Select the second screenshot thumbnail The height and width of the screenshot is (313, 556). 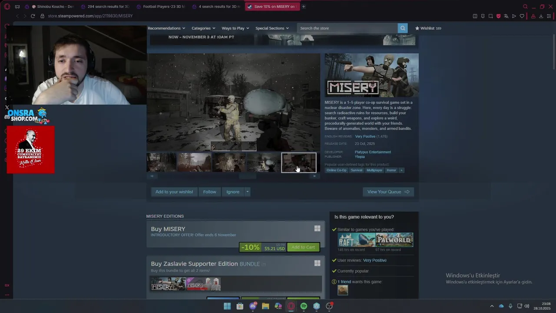pyautogui.click(x=194, y=163)
